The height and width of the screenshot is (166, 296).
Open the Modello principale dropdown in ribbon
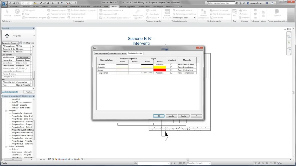(x=184, y=18)
